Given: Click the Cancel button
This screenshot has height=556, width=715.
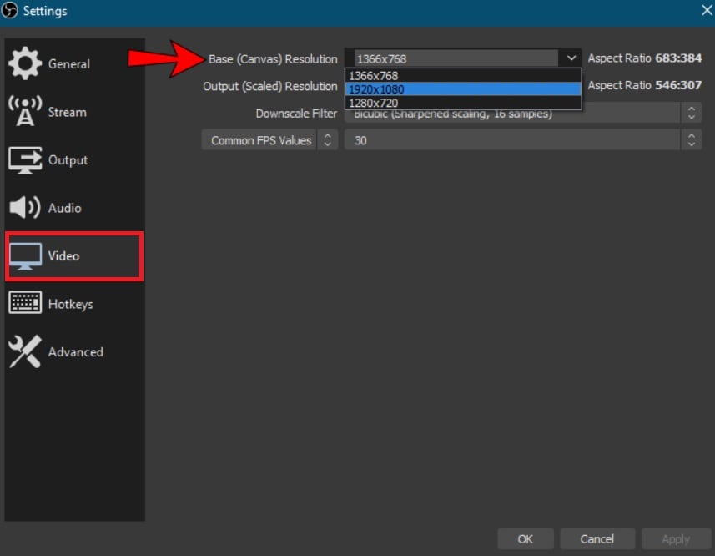Looking at the screenshot, I should coord(597,538).
